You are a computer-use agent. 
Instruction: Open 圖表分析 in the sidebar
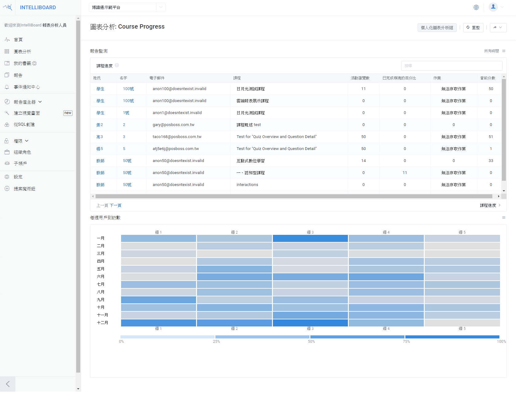coord(22,52)
